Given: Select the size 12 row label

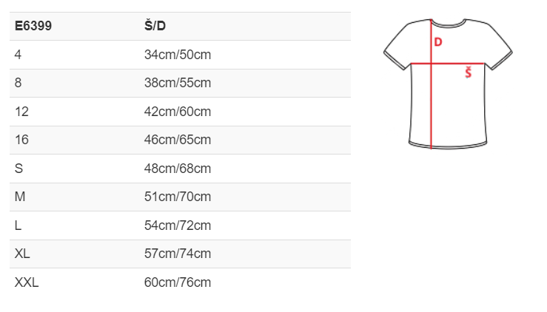Looking at the screenshot, I should click(x=21, y=112).
